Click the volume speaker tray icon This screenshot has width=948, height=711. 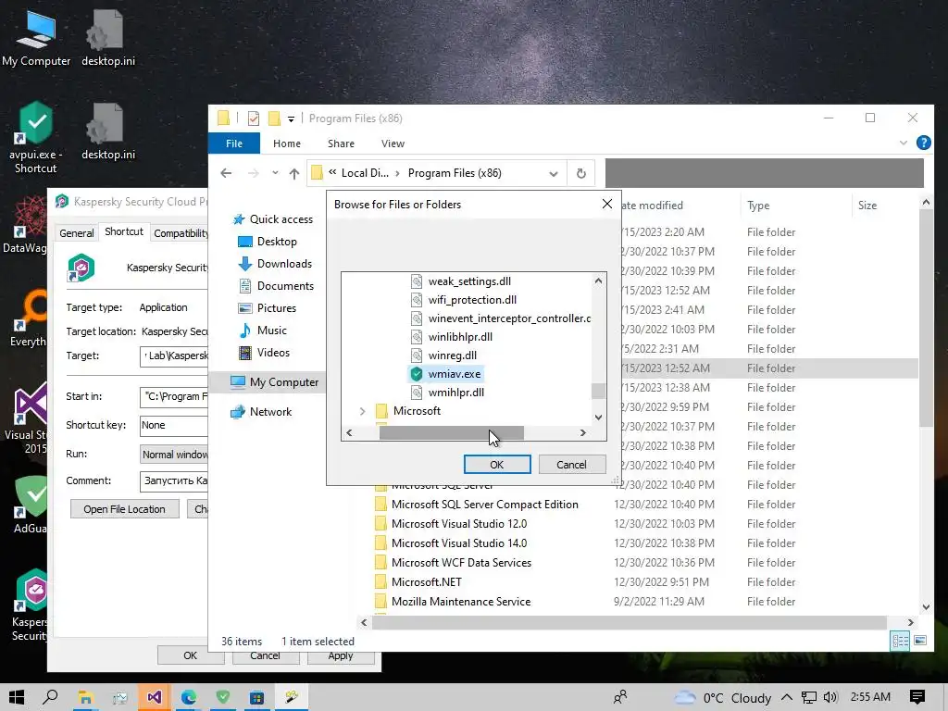tap(830, 697)
